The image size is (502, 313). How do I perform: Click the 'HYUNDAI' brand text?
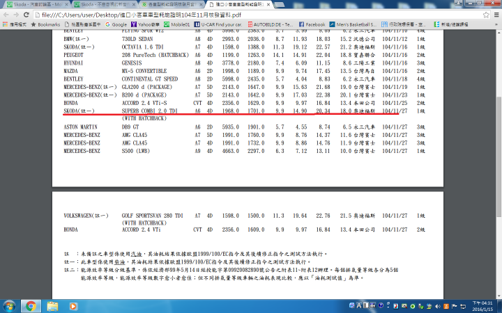coord(73,63)
